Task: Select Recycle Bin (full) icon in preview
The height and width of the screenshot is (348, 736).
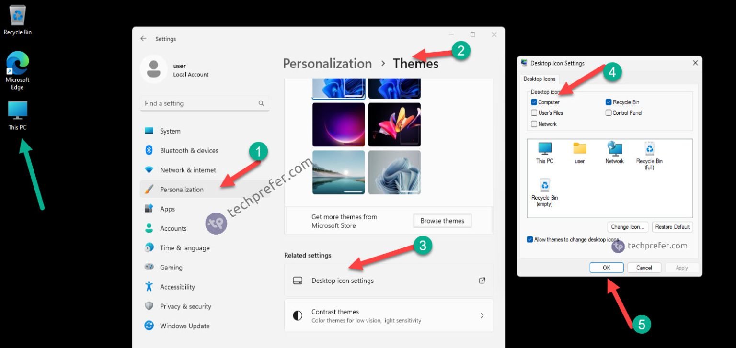Action: tap(649, 154)
